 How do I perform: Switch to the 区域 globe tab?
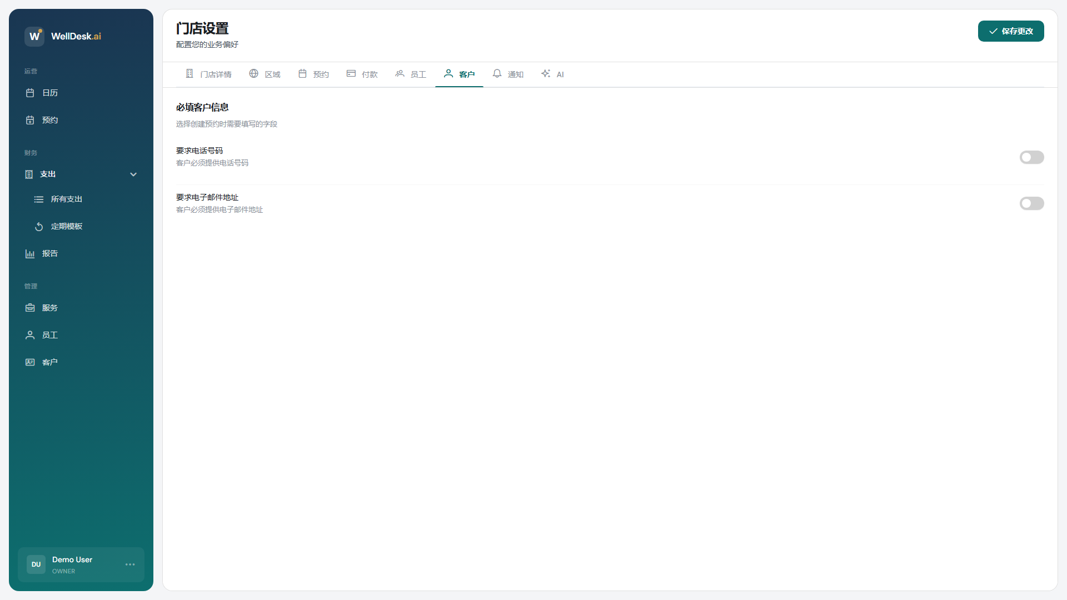click(x=265, y=74)
